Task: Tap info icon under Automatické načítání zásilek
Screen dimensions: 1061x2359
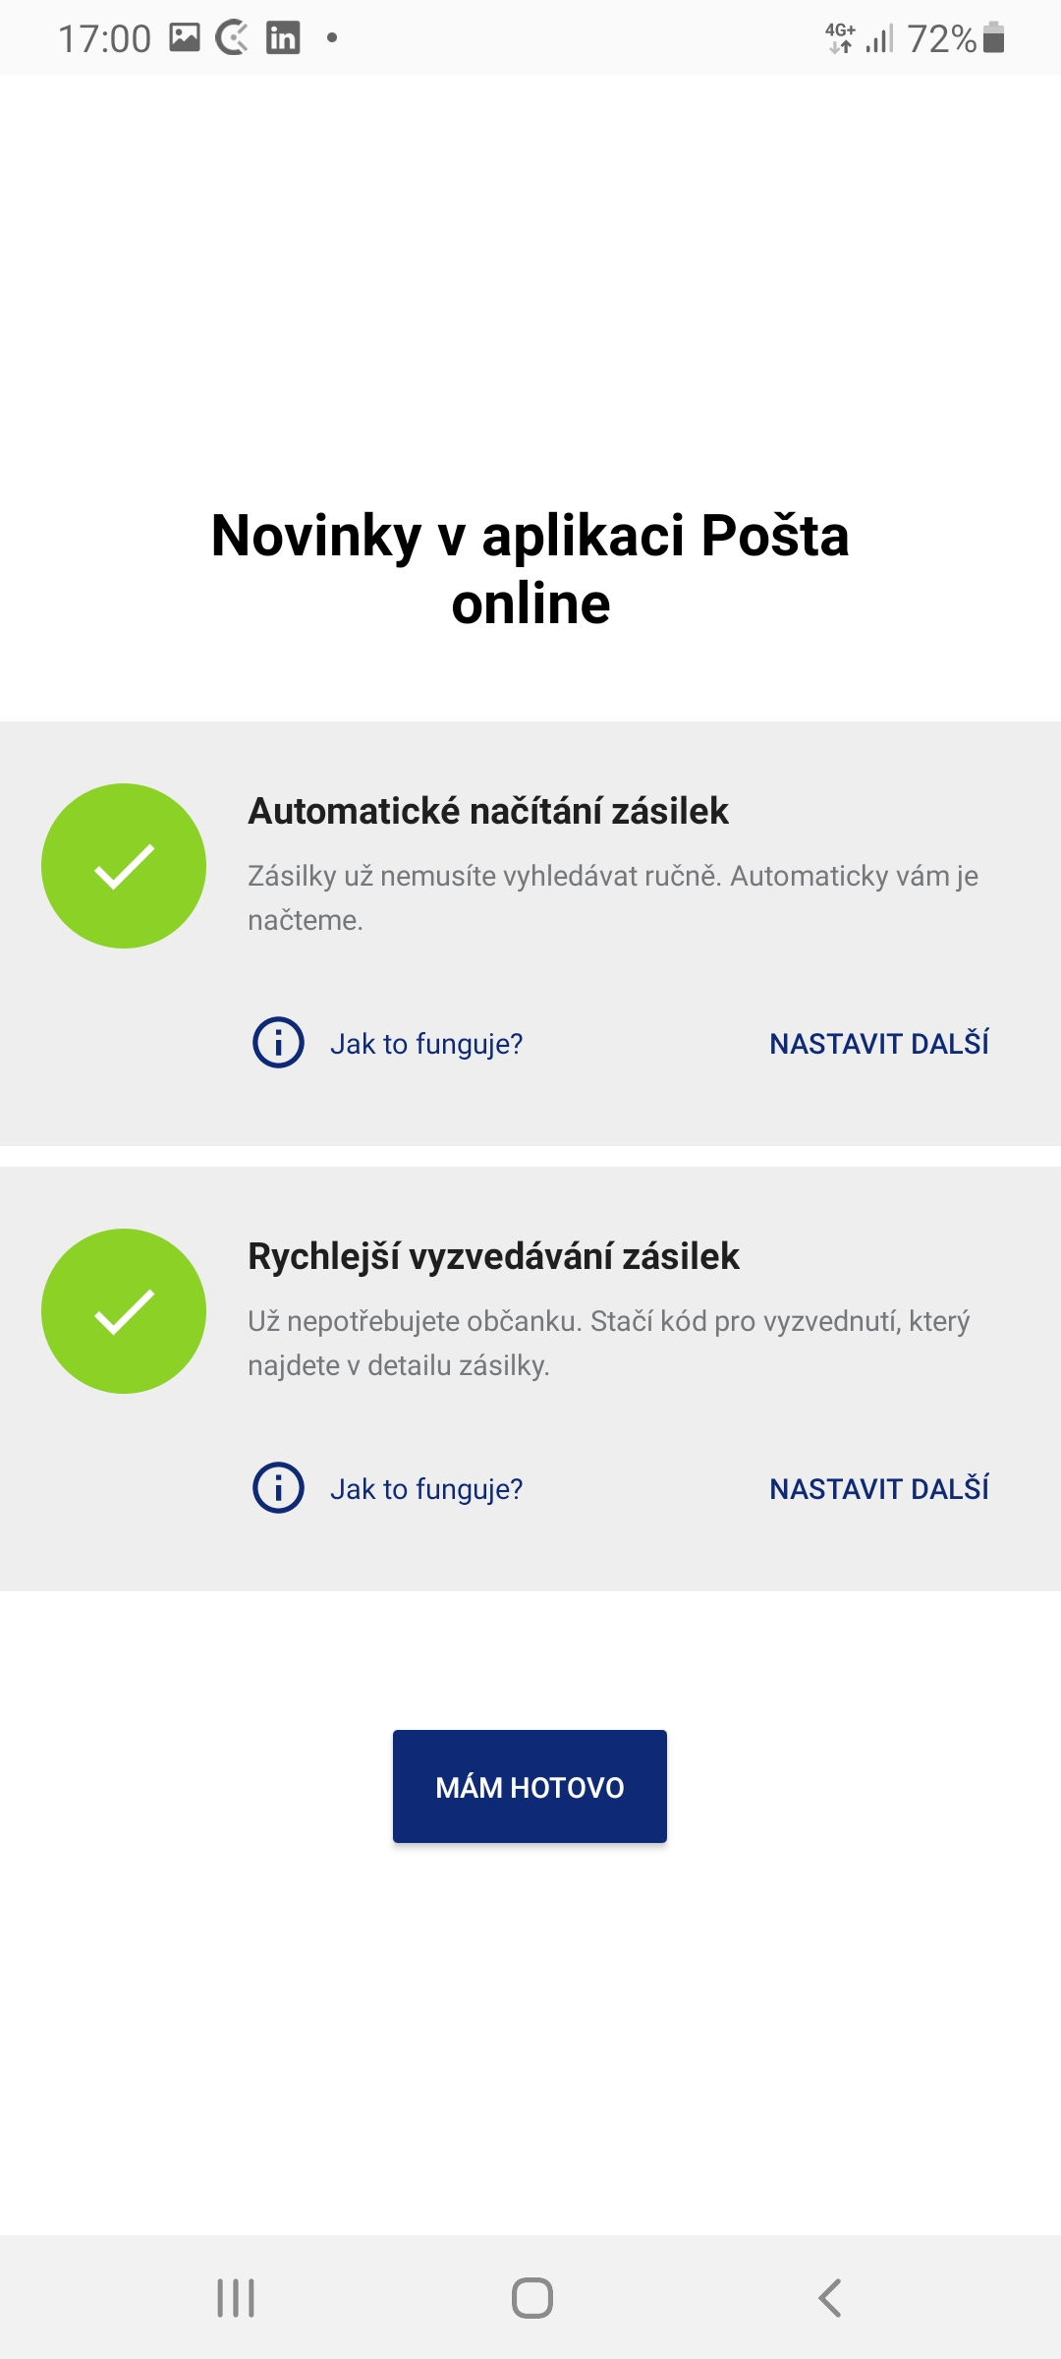Action: [279, 1042]
